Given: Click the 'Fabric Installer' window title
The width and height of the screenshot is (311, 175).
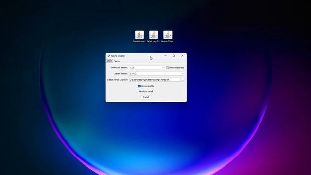Looking at the screenshot, I should [118, 56].
